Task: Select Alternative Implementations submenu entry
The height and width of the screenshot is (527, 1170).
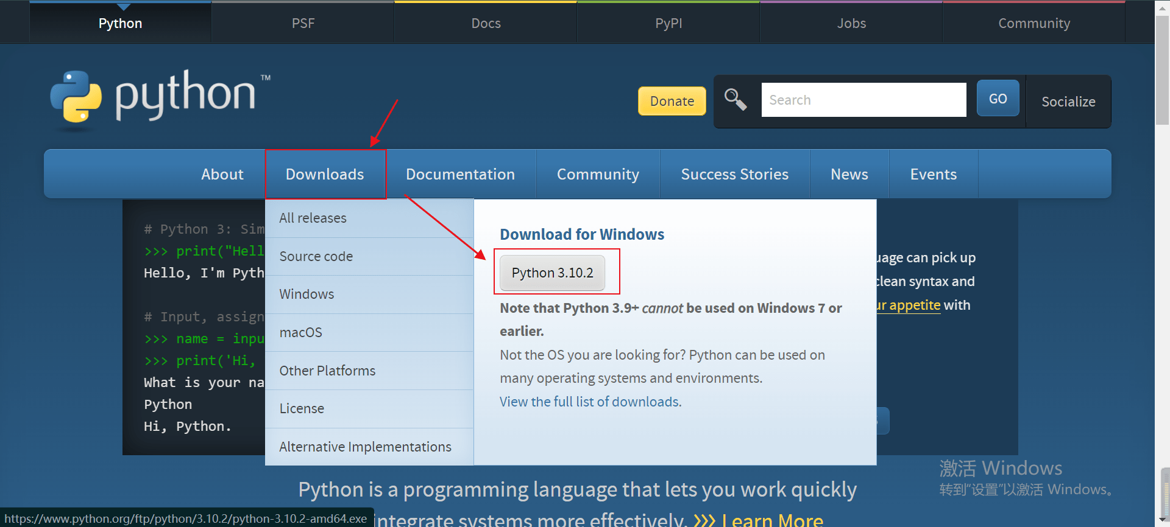Action: click(369, 447)
